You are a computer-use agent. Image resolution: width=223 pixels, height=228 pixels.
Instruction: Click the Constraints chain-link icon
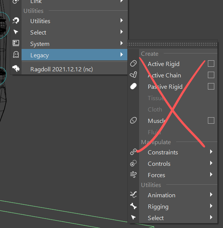(x=133, y=152)
